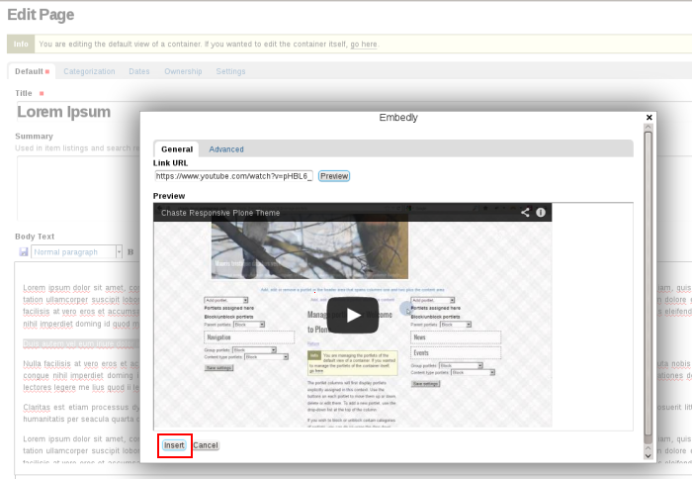Switch to the Settings tab

(x=230, y=71)
